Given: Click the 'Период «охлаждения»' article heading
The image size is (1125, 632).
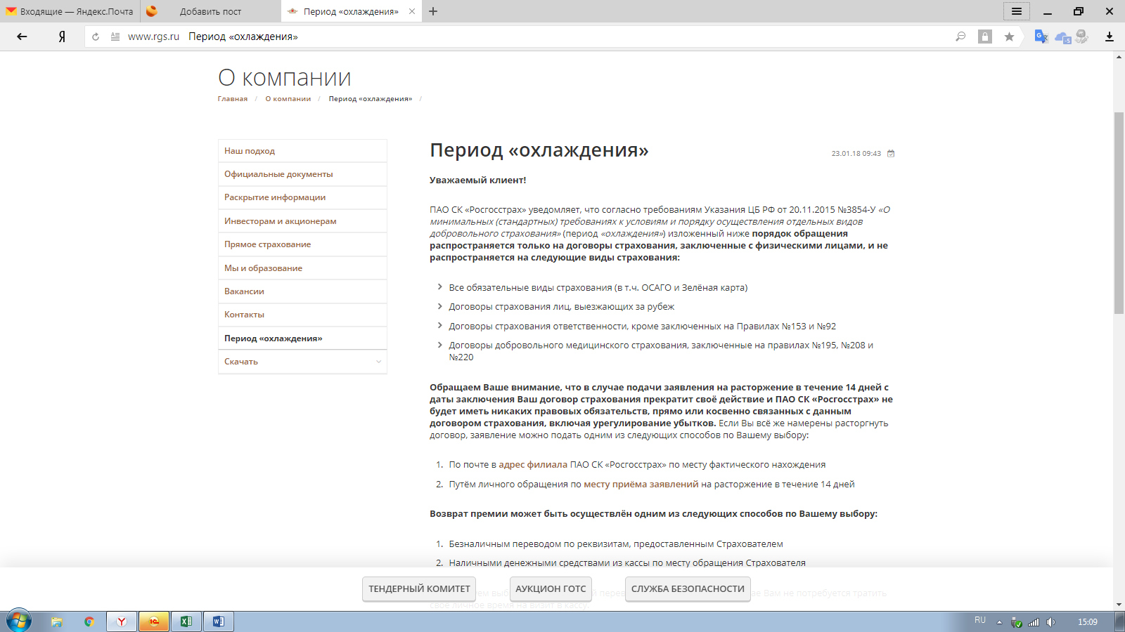Looking at the screenshot, I should click(539, 150).
